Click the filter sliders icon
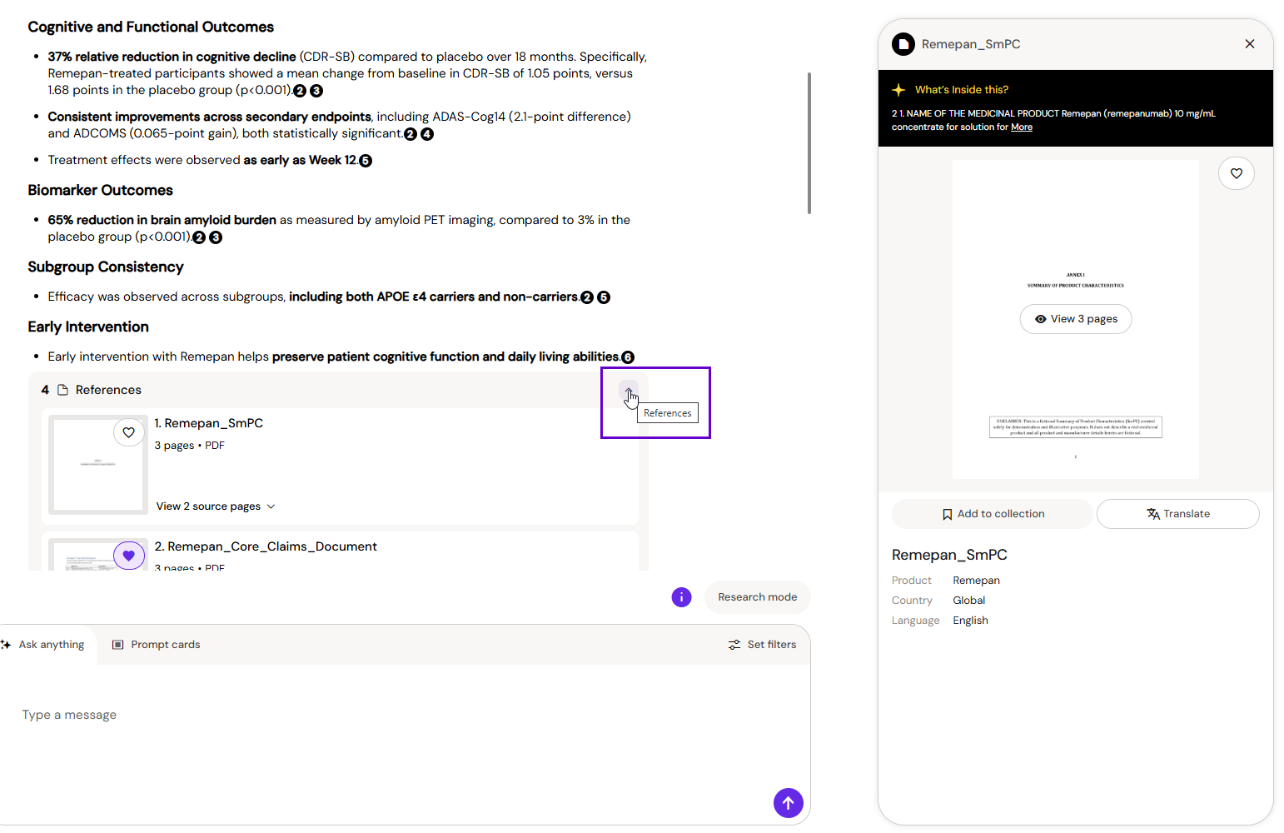The image size is (1284, 833). pos(734,645)
